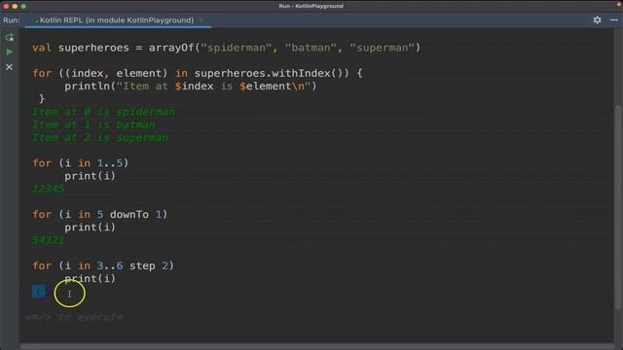Click output 'Item at 1 is batman'
Image resolution: width=623 pixels, height=350 pixels.
pos(93,124)
